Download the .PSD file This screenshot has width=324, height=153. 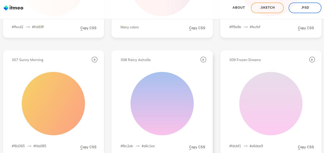pyautogui.click(x=305, y=8)
